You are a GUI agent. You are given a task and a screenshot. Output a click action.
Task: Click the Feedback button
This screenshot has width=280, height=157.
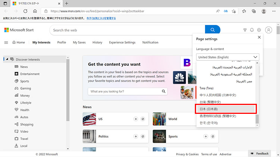coord(259,153)
